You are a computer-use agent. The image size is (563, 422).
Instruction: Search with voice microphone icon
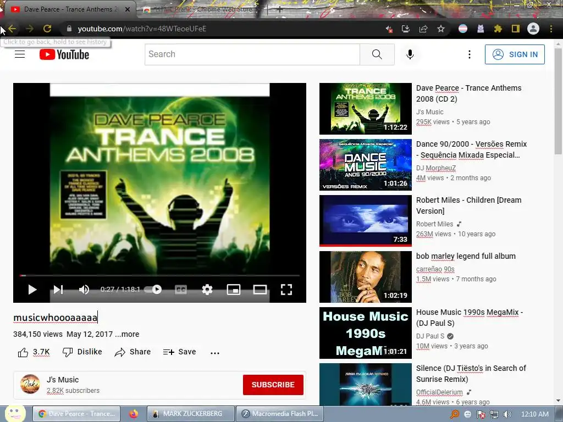click(410, 54)
